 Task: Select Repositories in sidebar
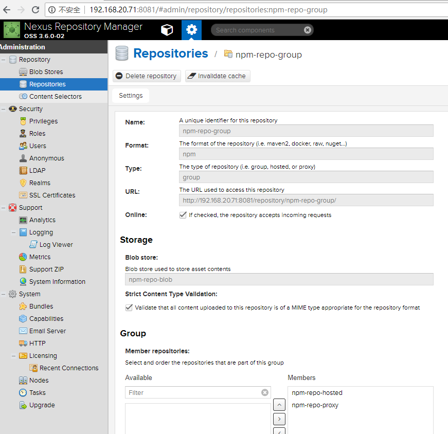click(53, 84)
